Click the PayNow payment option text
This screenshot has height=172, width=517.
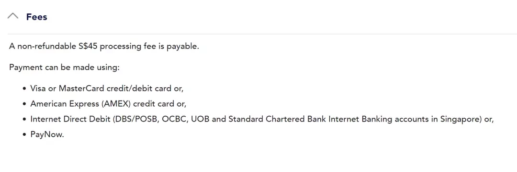tap(47, 135)
